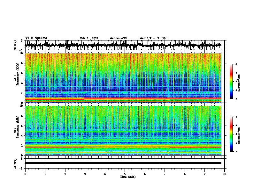
Task: Click time-axis tick label "5"
Action: coord(125,174)
